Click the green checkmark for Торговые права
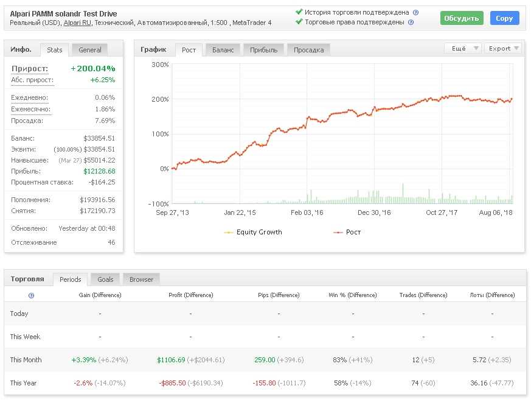This screenshot has height=400, width=531. point(299,22)
